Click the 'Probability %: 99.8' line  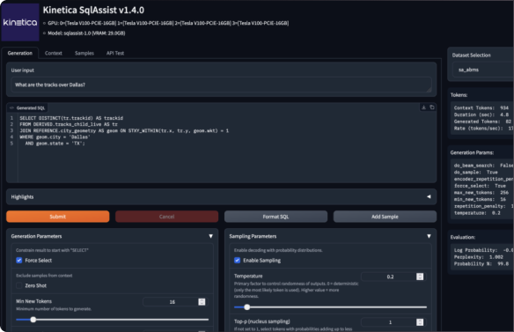[x=481, y=264]
